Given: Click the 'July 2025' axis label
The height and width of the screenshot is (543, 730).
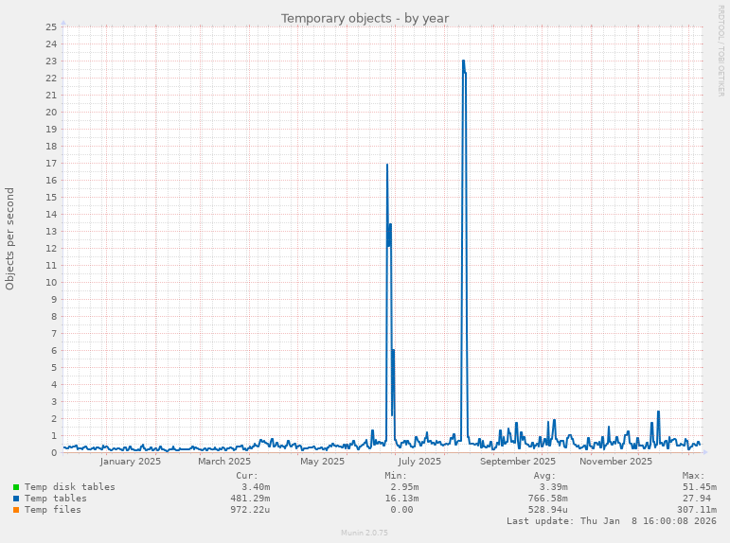Looking at the screenshot, I should [x=419, y=462].
